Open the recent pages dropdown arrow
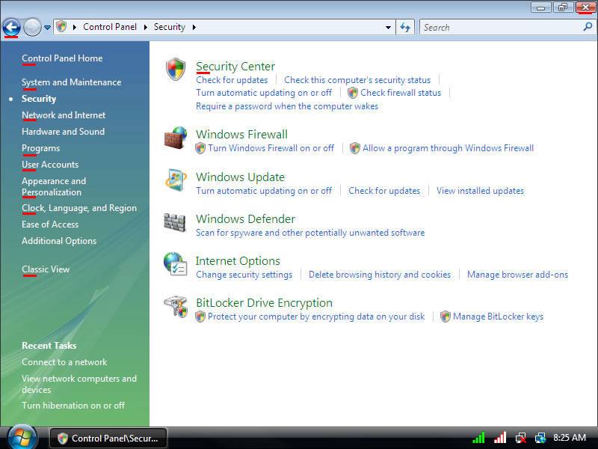Image resolution: width=598 pixels, height=449 pixels. pyautogui.click(x=47, y=28)
